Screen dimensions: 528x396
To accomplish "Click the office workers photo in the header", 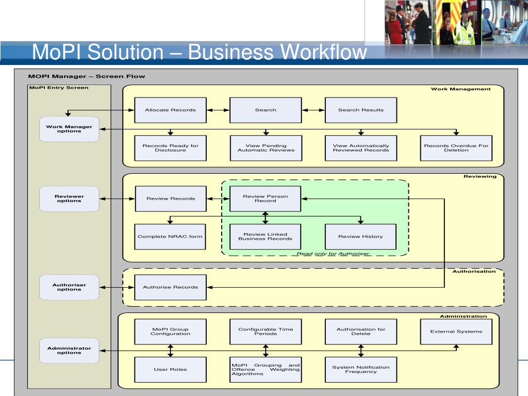I will point(505,22).
